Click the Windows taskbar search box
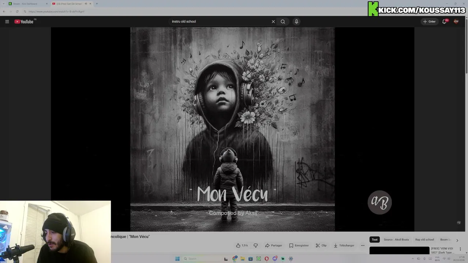Viewport: 468px width, 263px height. [x=203, y=259]
